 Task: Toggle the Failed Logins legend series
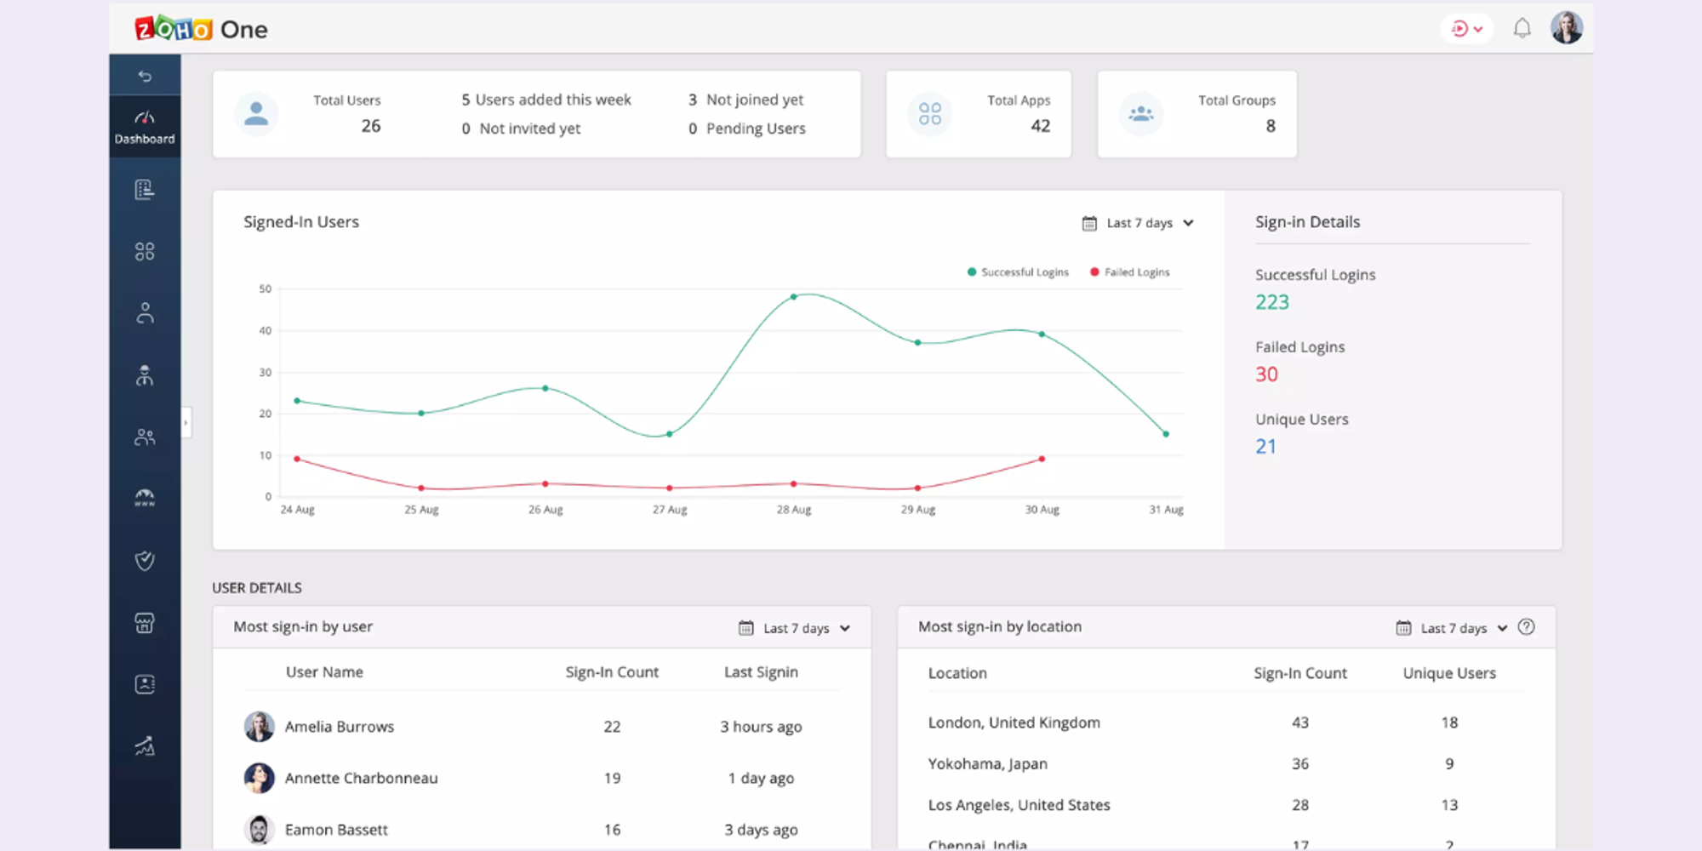tap(1130, 272)
